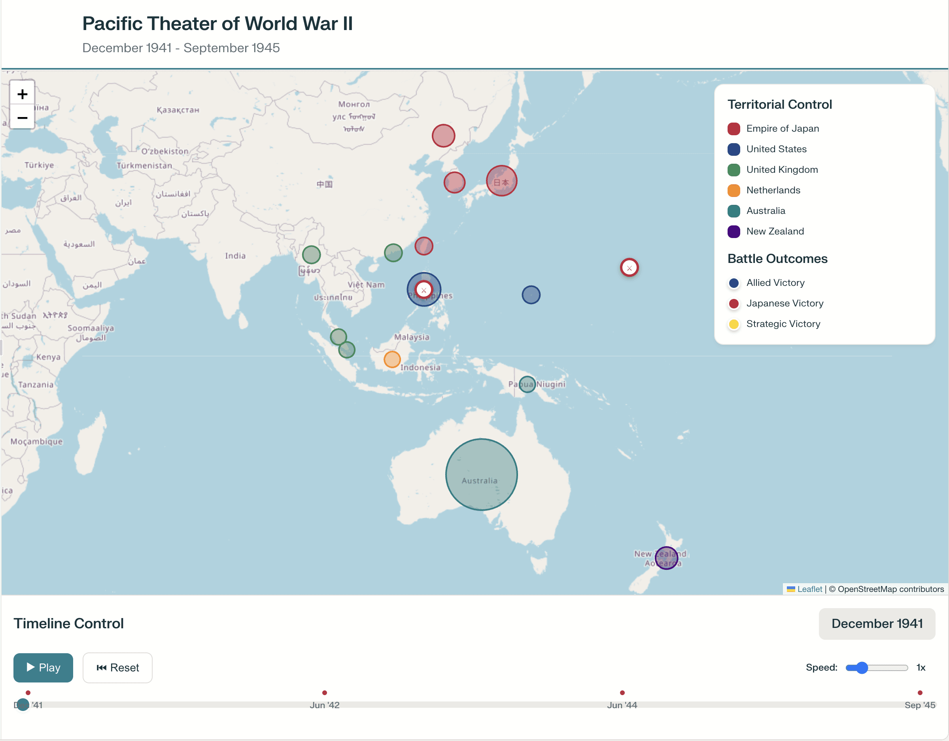949x741 pixels.
Task: Click the large red circle over Japan
Action: point(501,181)
